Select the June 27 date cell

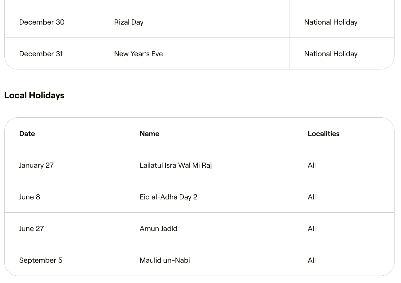pyautogui.click(x=31, y=229)
